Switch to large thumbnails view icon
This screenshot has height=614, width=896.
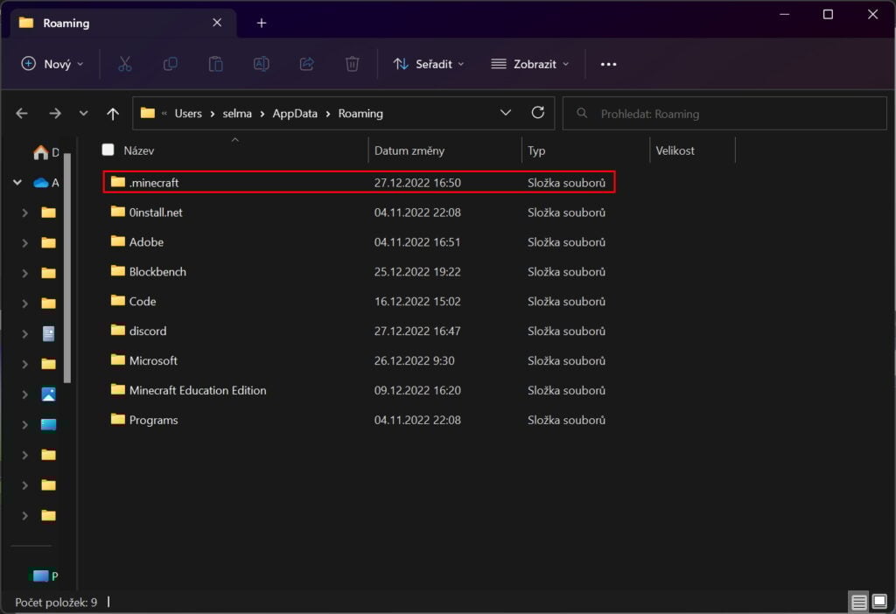tap(879, 602)
